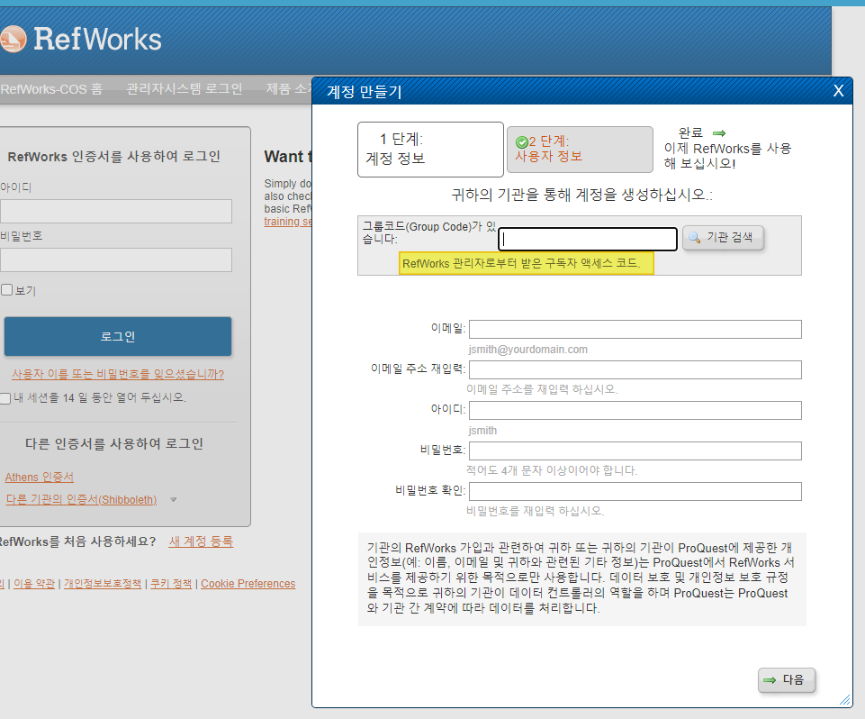The width and height of the screenshot is (865, 719).
Task: Click the 비밀번호 확인 input field
Action: tap(635, 491)
